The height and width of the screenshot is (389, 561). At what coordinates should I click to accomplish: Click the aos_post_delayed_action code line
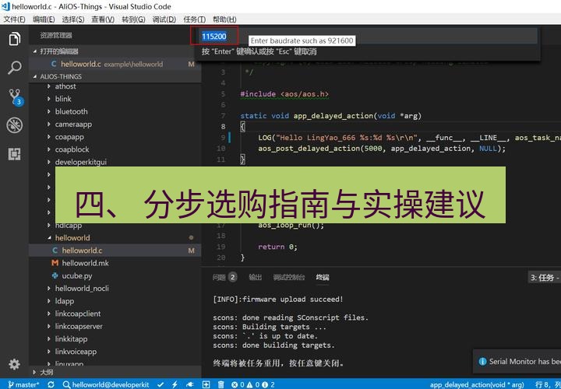coord(382,149)
